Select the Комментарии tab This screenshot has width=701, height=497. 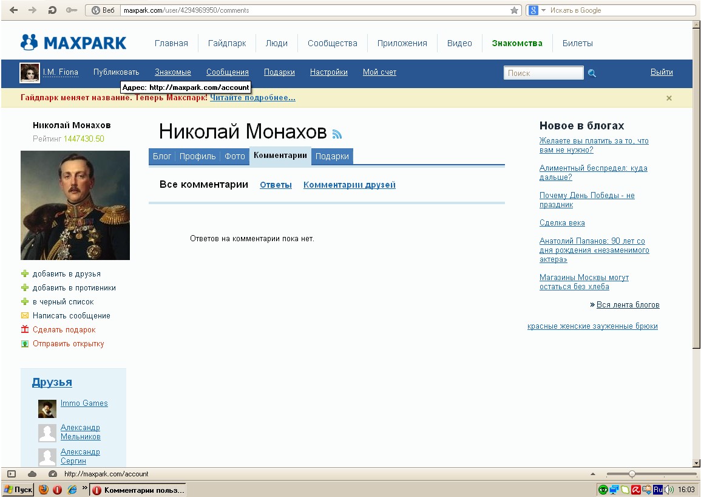[x=280, y=156]
